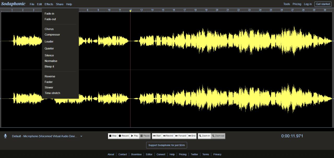334x158 pixels.
Task: Choose Normalise in the Effects menu
Action: [51, 61]
